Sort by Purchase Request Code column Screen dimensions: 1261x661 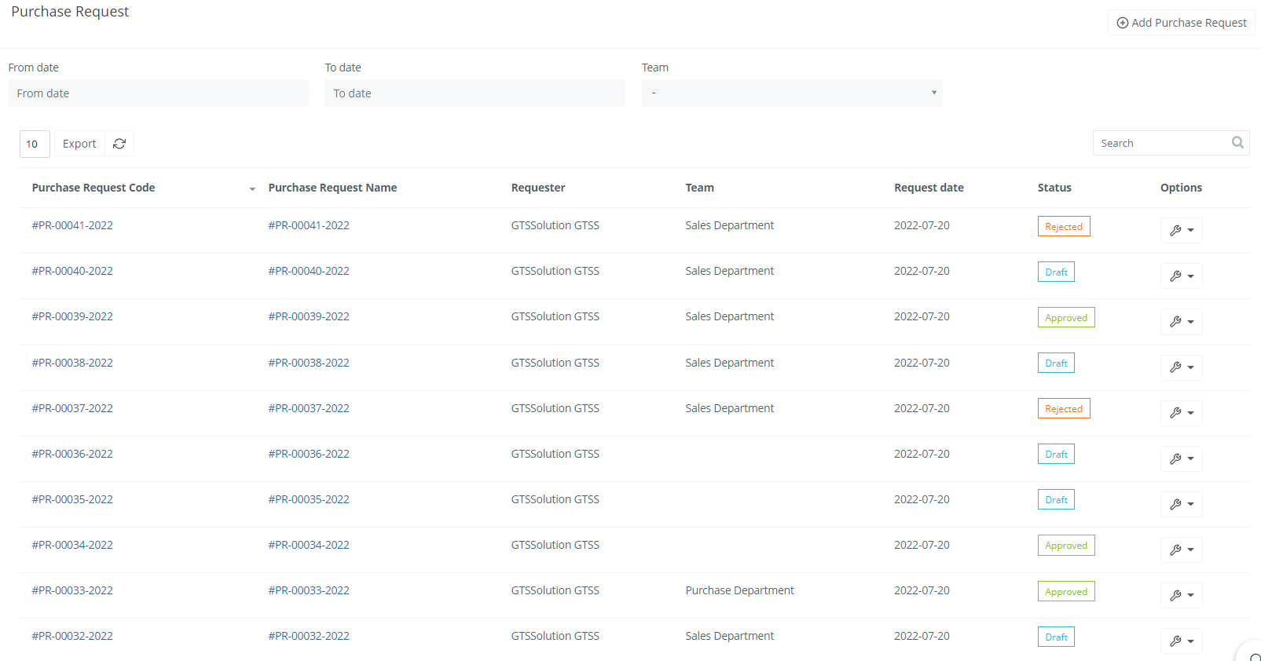click(x=93, y=188)
